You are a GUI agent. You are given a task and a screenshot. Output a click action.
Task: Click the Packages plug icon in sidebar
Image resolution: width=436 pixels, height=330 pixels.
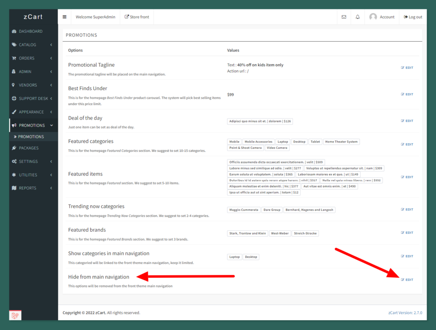pos(14,148)
